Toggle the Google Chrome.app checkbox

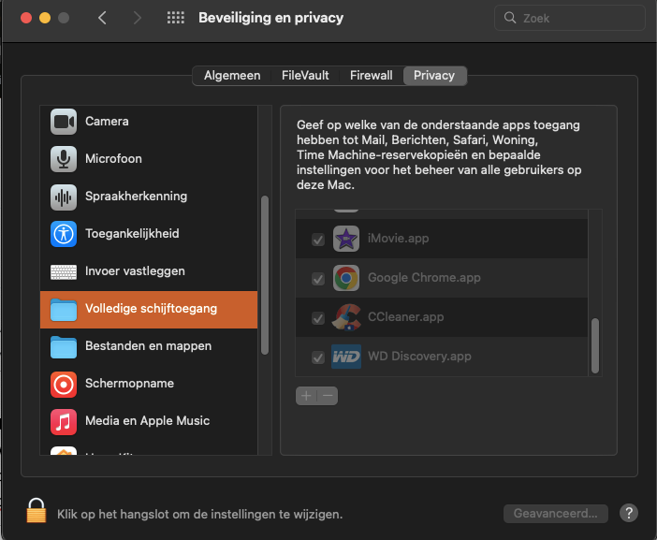(318, 279)
